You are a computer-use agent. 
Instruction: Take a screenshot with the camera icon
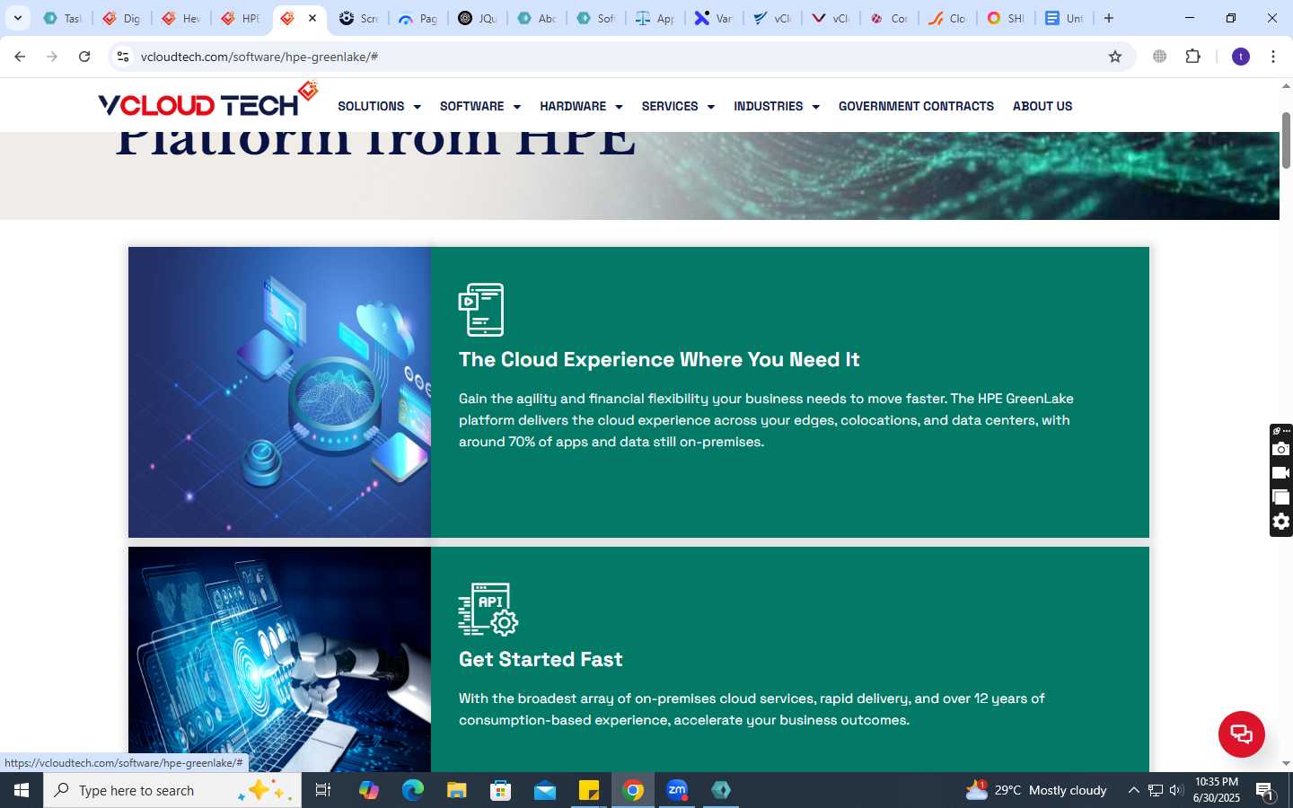(1281, 449)
